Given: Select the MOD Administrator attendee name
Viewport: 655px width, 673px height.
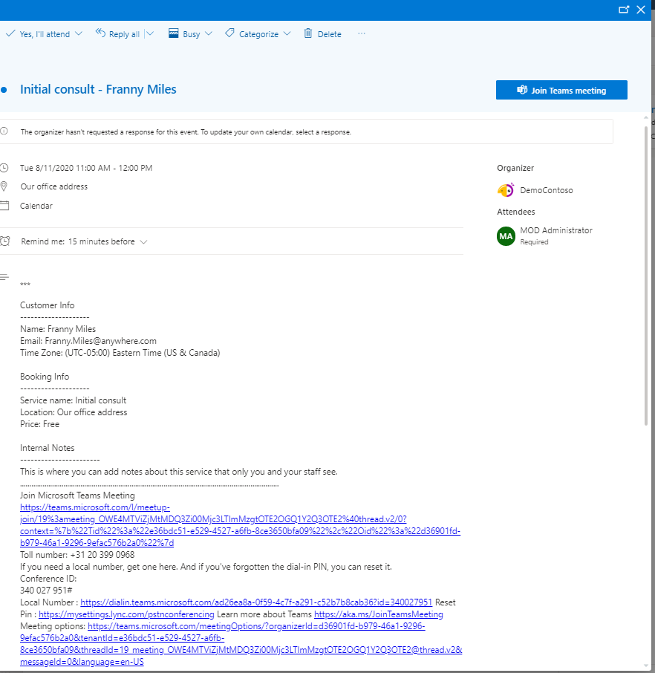Looking at the screenshot, I should [556, 230].
